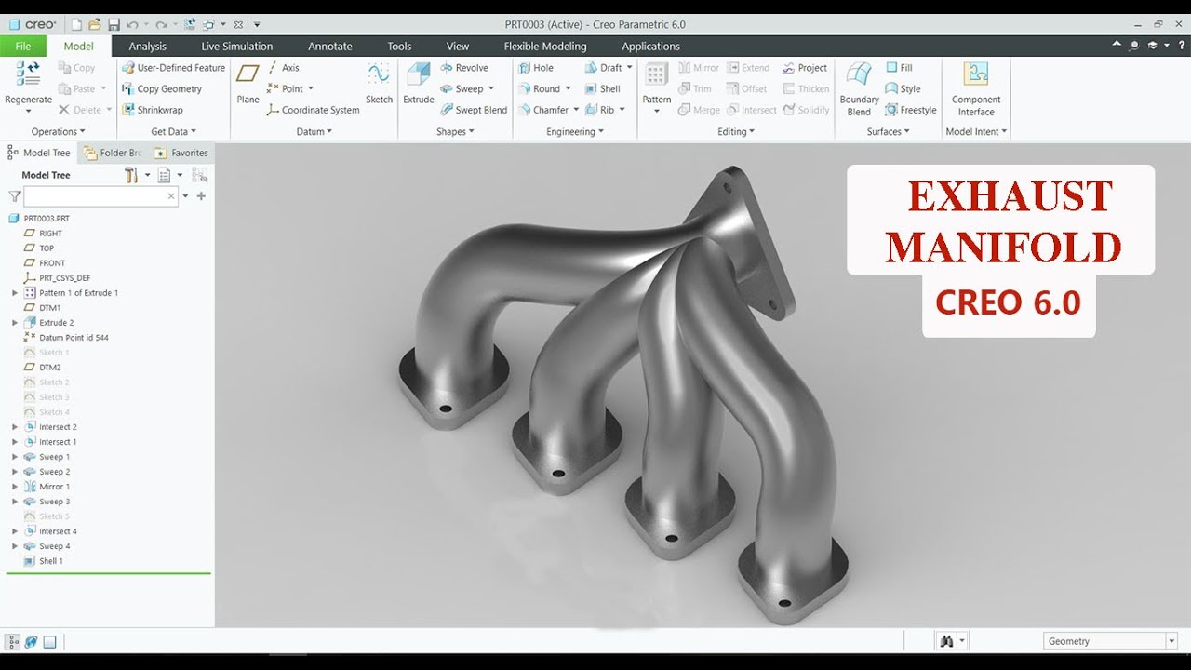Click the Boundary Blend tool

pyautogui.click(x=859, y=88)
